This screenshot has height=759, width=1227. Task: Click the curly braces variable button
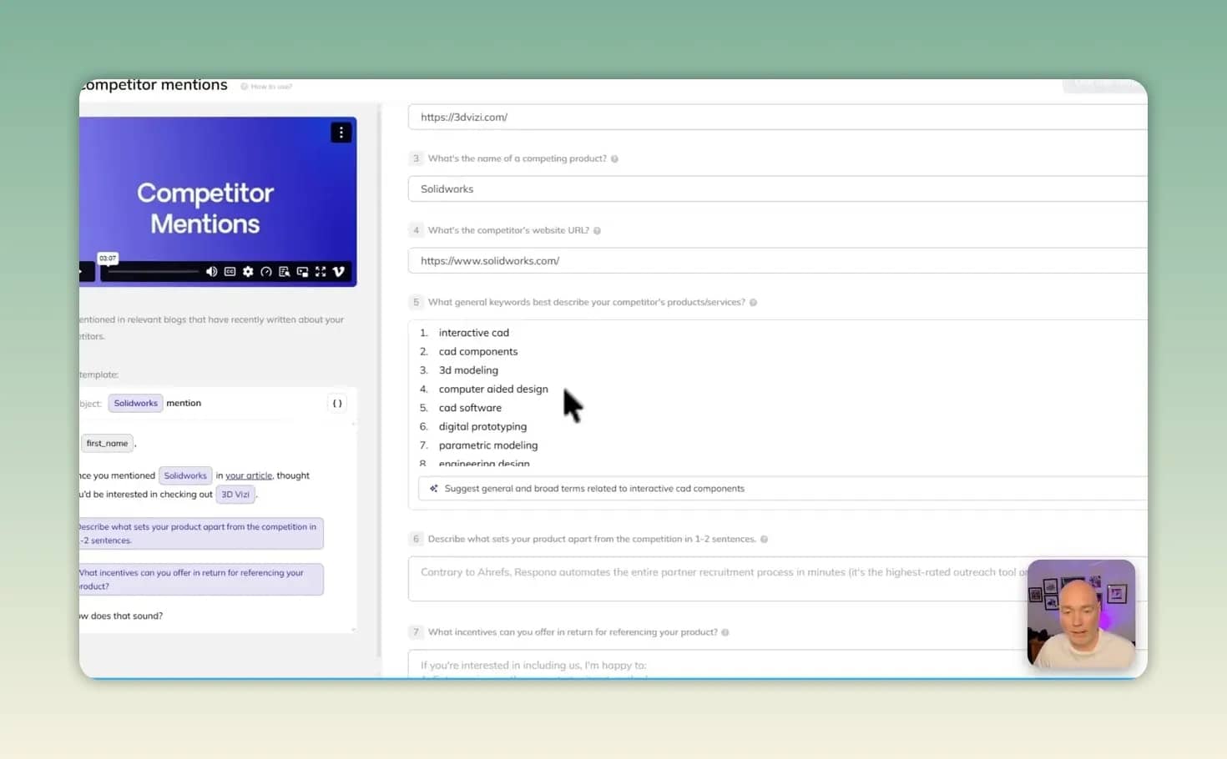coord(337,404)
